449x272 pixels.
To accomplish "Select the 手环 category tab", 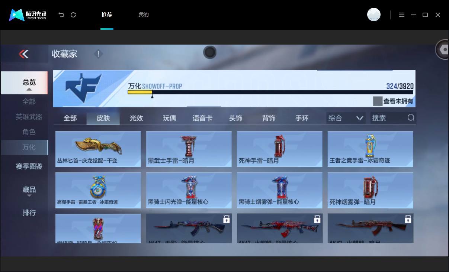I will click(x=302, y=118).
